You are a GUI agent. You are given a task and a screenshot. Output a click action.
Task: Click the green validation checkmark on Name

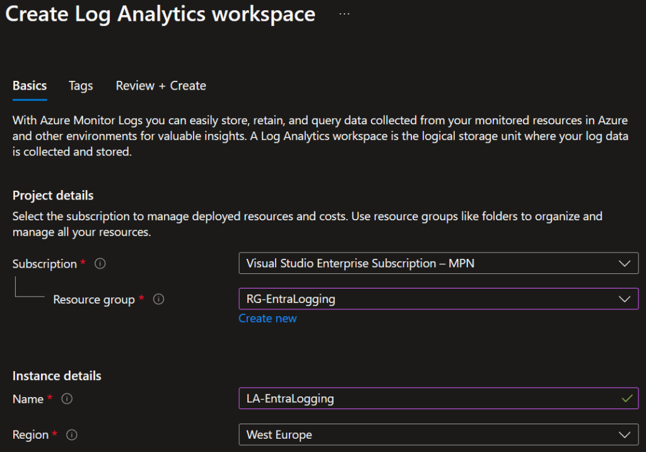tap(625, 398)
